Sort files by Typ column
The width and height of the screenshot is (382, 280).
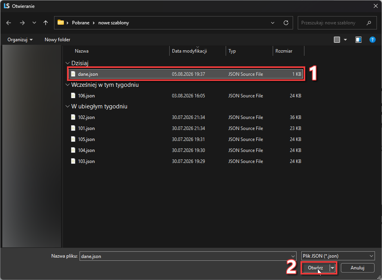(x=232, y=51)
